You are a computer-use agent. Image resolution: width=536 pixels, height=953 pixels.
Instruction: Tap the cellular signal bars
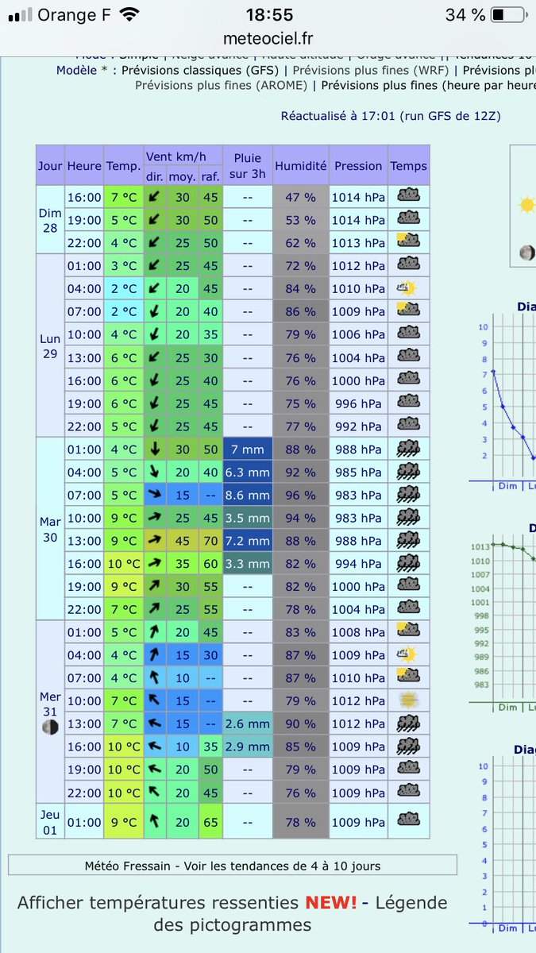pos(20,15)
